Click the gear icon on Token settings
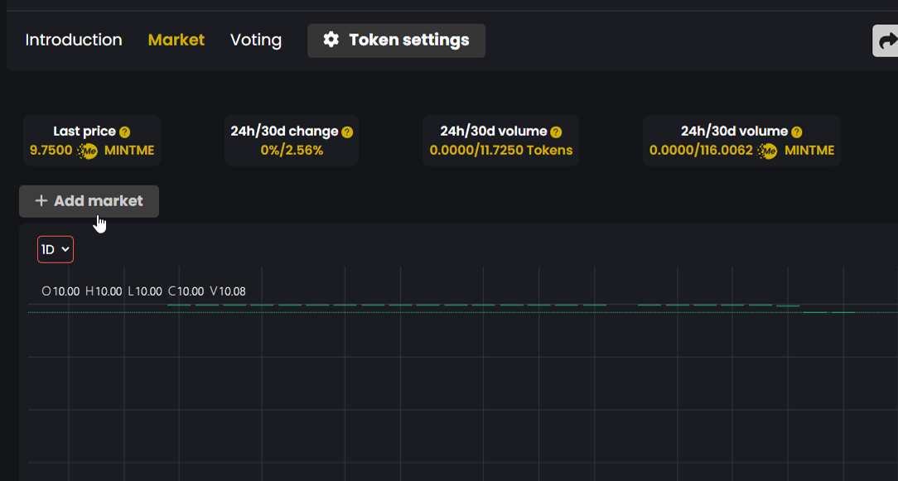 pos(331,39)
